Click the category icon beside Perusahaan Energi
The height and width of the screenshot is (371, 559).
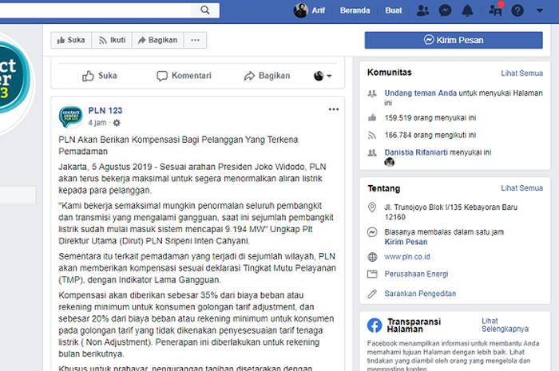point(372,274)
